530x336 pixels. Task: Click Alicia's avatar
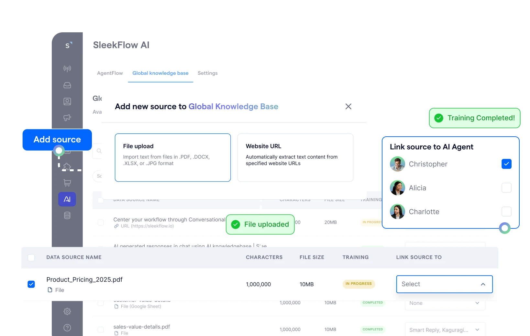397,188
